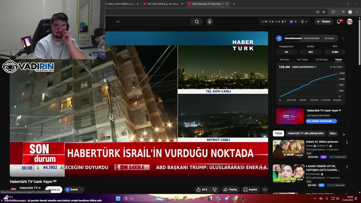Subscribe with the Abone ol button
Image resolution: width=361 pixels, height=203 pixels.
pos(54,189)
